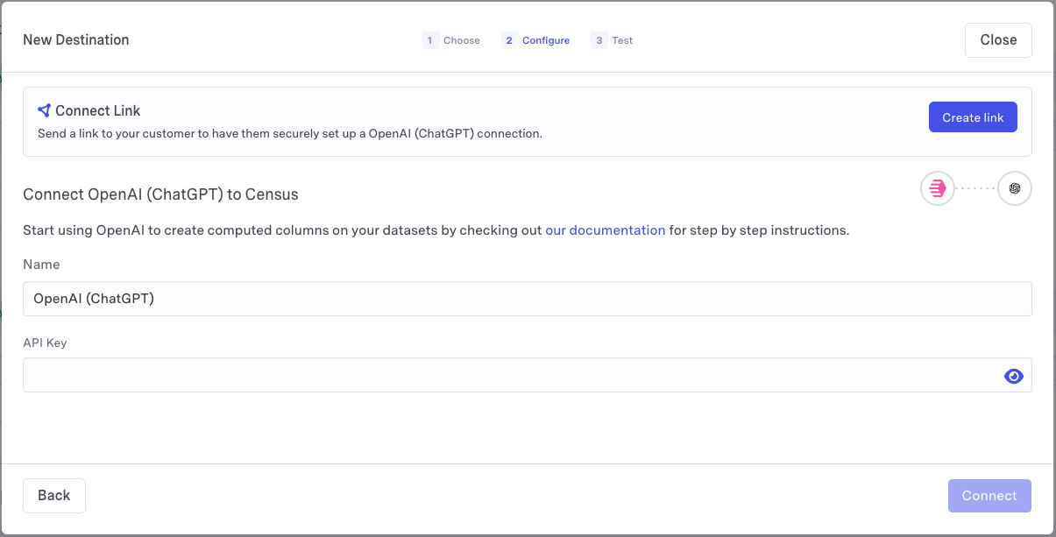Click the step 2 number badge

click(509, 40)
